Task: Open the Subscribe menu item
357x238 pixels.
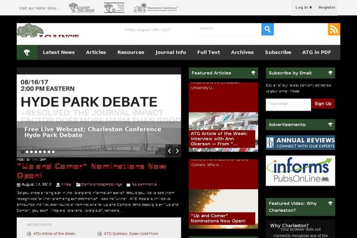Action: click(278, 52)
